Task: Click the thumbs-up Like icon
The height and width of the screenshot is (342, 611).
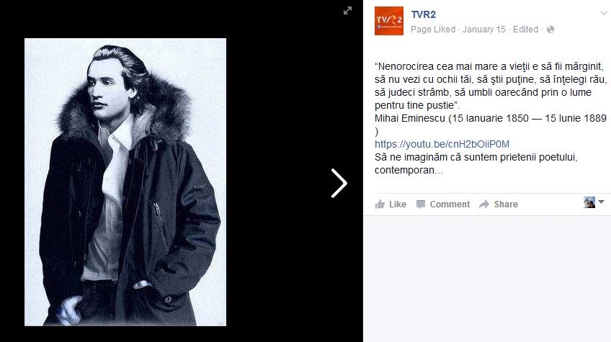Action: pos(380,204)
